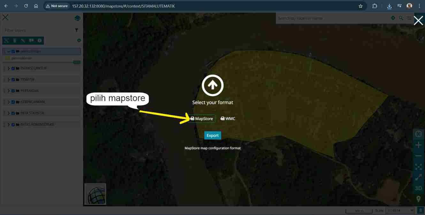This screenshot has width=425, height=215.
Task: Choose the WMC export format
Action: 228,119
